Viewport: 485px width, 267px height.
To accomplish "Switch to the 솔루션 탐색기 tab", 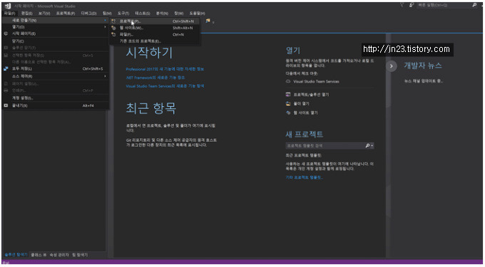I will click(16, 255).
